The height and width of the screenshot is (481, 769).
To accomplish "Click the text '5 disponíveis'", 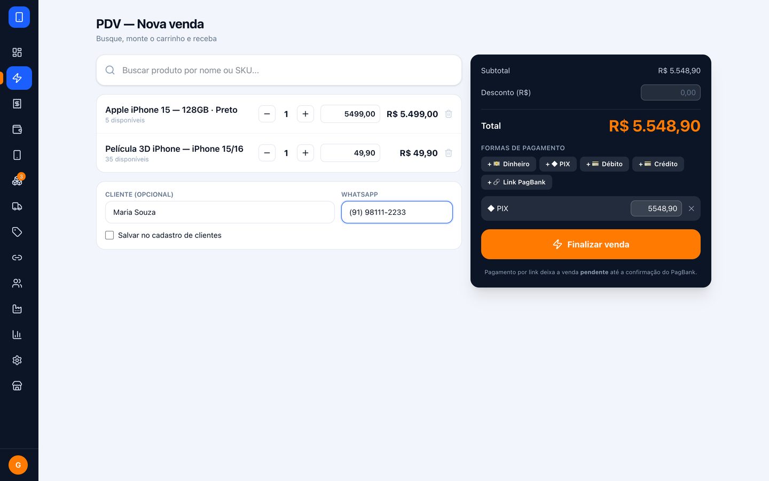I will click(x=125, y=120).
